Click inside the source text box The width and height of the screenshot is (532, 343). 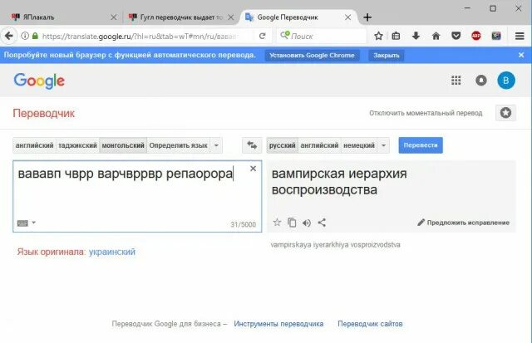coord(137,196)
